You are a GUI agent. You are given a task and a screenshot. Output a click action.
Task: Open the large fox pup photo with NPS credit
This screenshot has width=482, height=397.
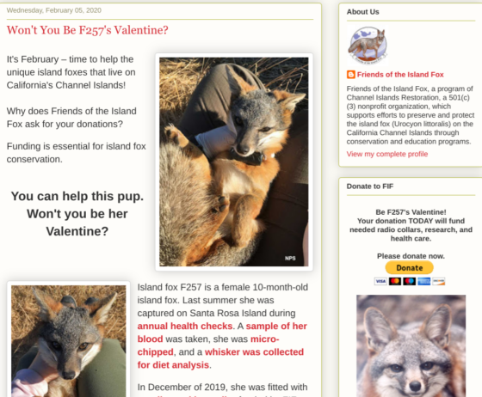coord(234,162)
